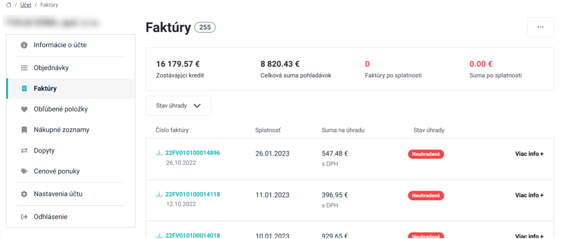Viewport: 561px width, 239px height.
Task: Click the home icon in breadcrumb
Action: pyautogui.click(x=8, y=5)
